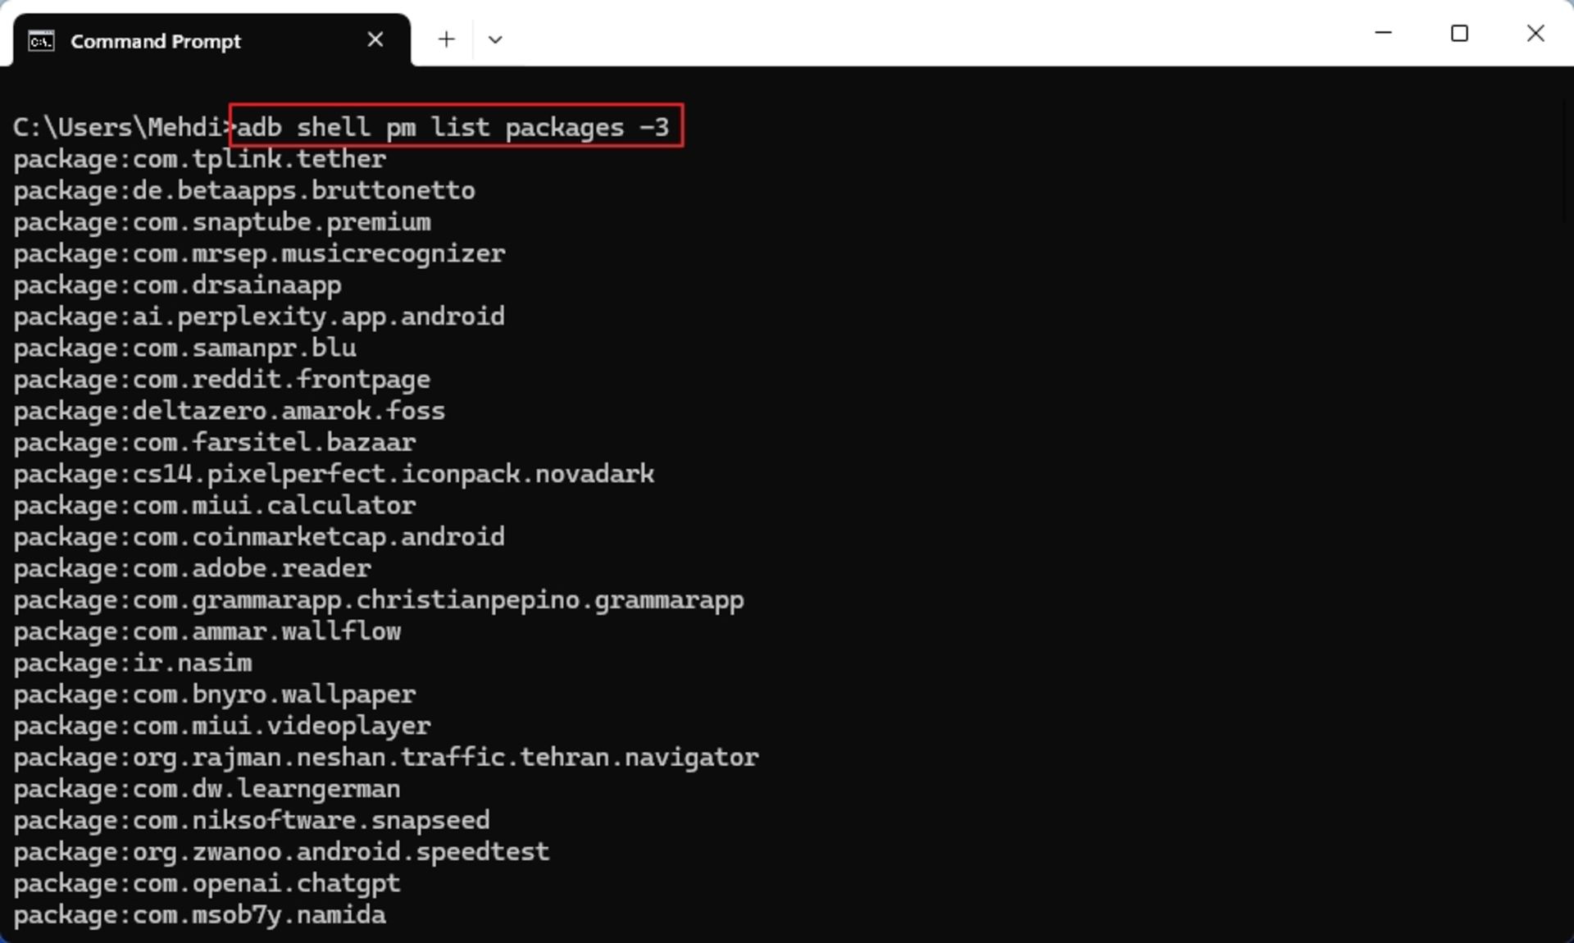
Task: Select the Command Prompt tab
Action: 212,40
